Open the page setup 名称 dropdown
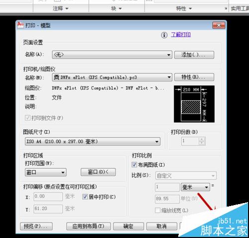 112,55
